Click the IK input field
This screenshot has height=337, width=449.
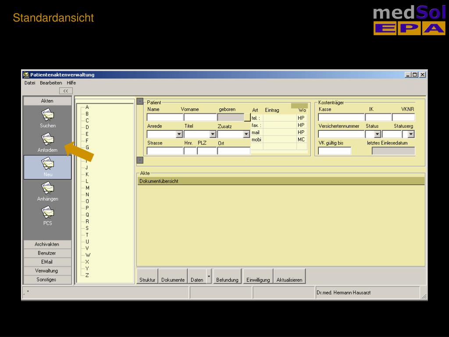(378, 117)
